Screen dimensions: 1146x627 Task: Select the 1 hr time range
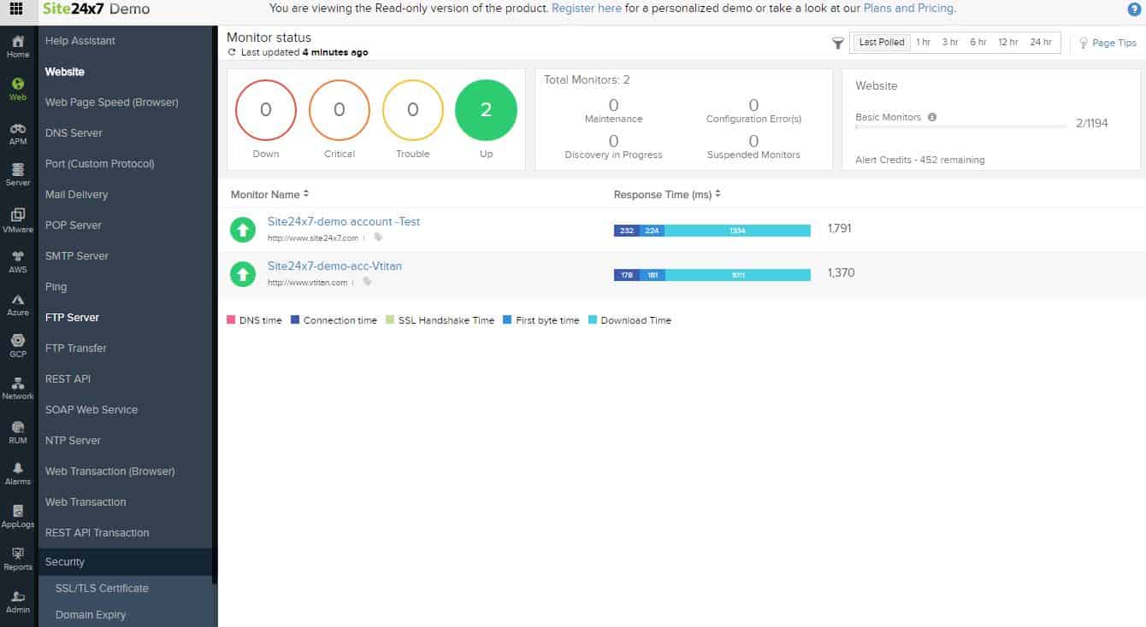(923, 42)
